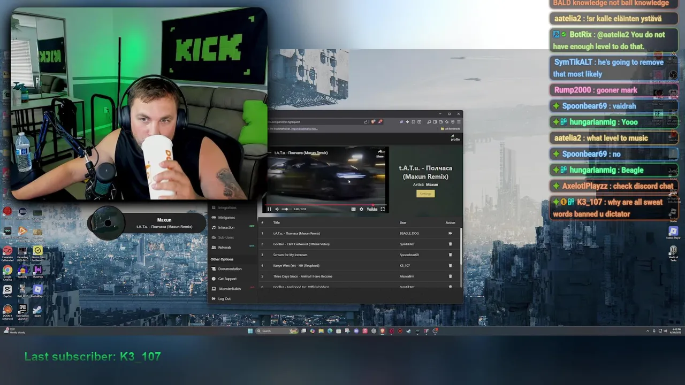Launch Steam from the desktop
Screen dimensions: 685x385
37,311
